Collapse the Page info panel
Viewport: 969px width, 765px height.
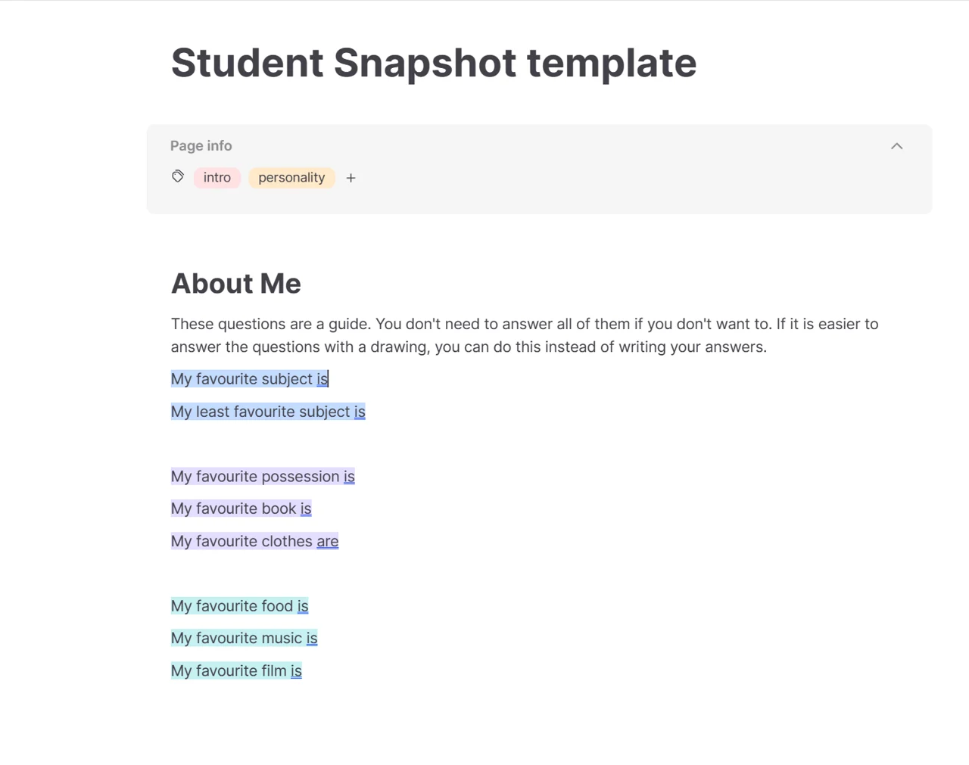tap(896, 146)
